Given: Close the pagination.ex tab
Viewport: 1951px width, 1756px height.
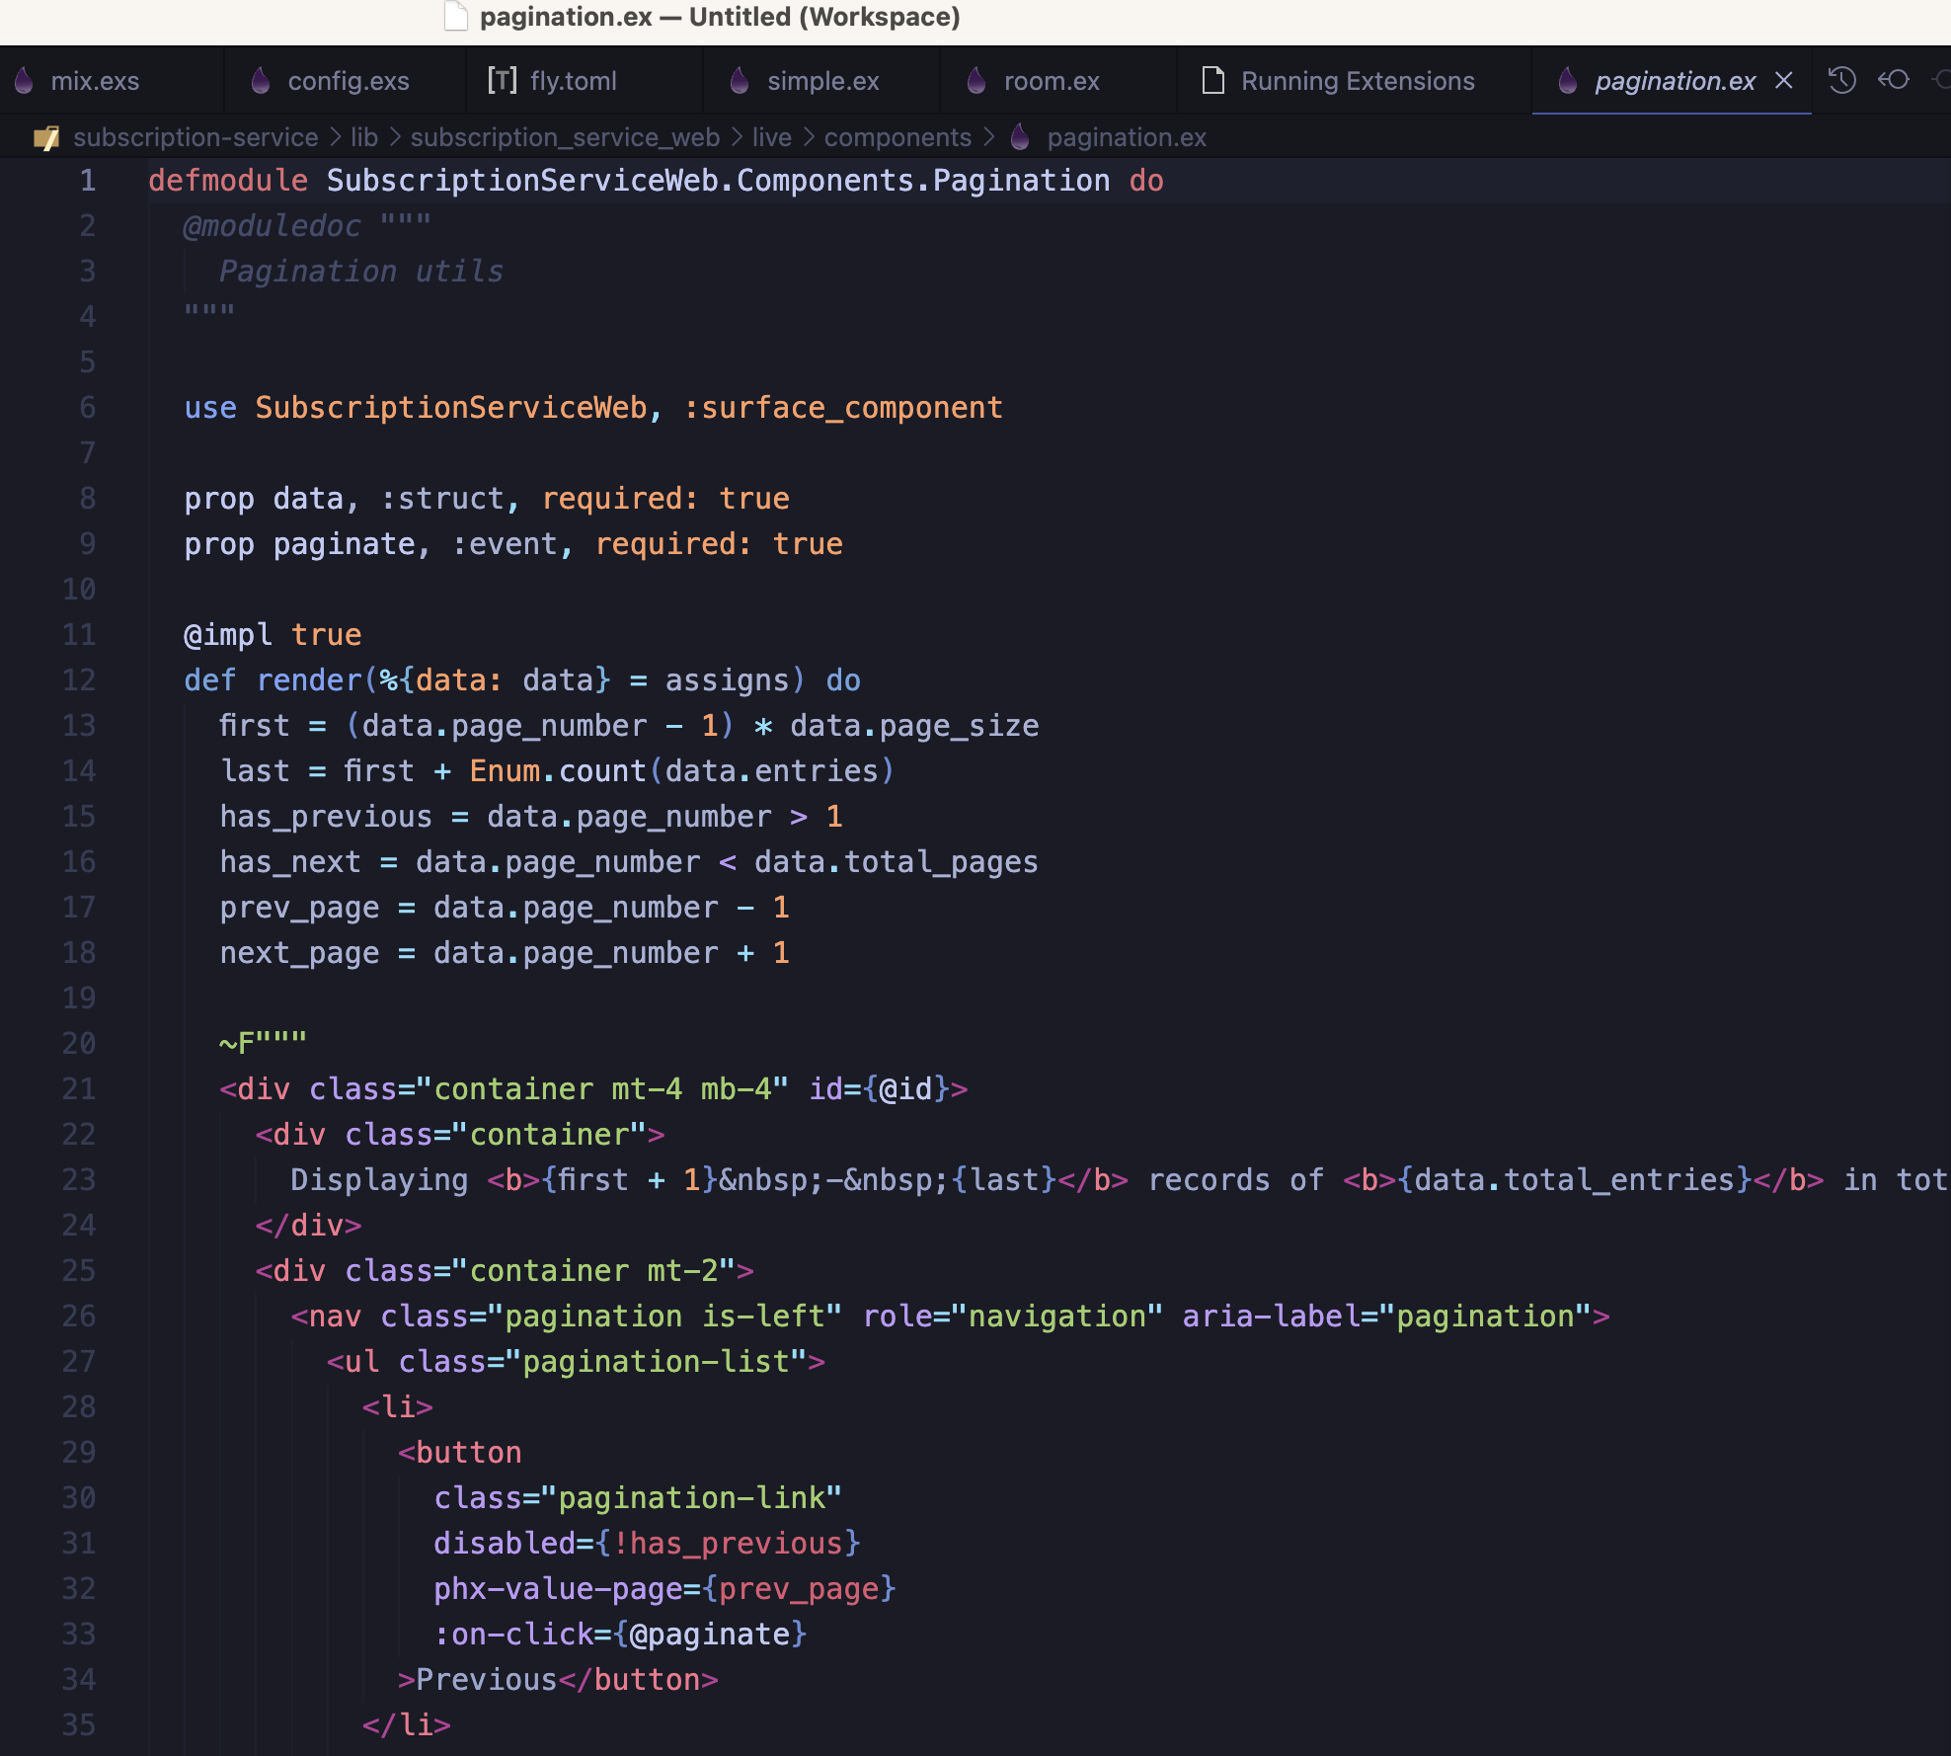Looking at the screenshot, I should click(1783, 80).
